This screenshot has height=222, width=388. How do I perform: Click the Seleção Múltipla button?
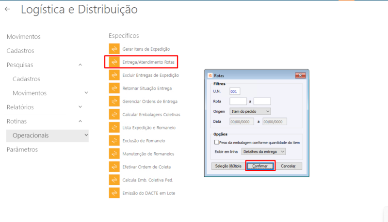(228, 166)
